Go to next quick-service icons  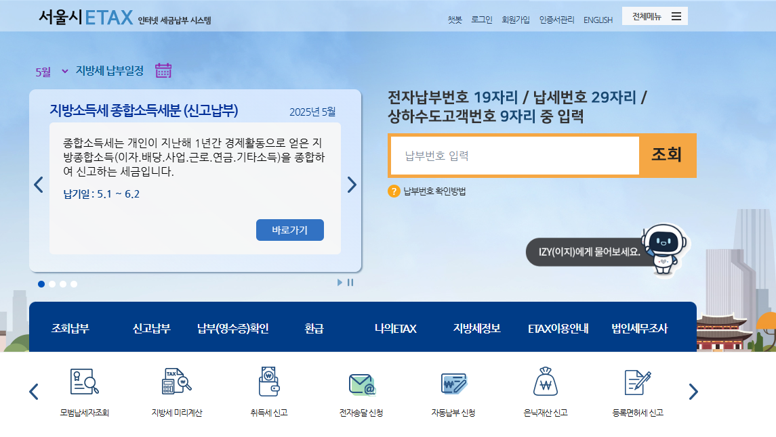point(693,392)
